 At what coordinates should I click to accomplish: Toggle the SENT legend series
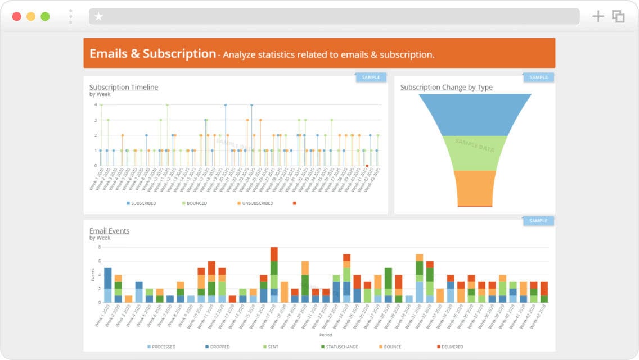coord(271,347)
